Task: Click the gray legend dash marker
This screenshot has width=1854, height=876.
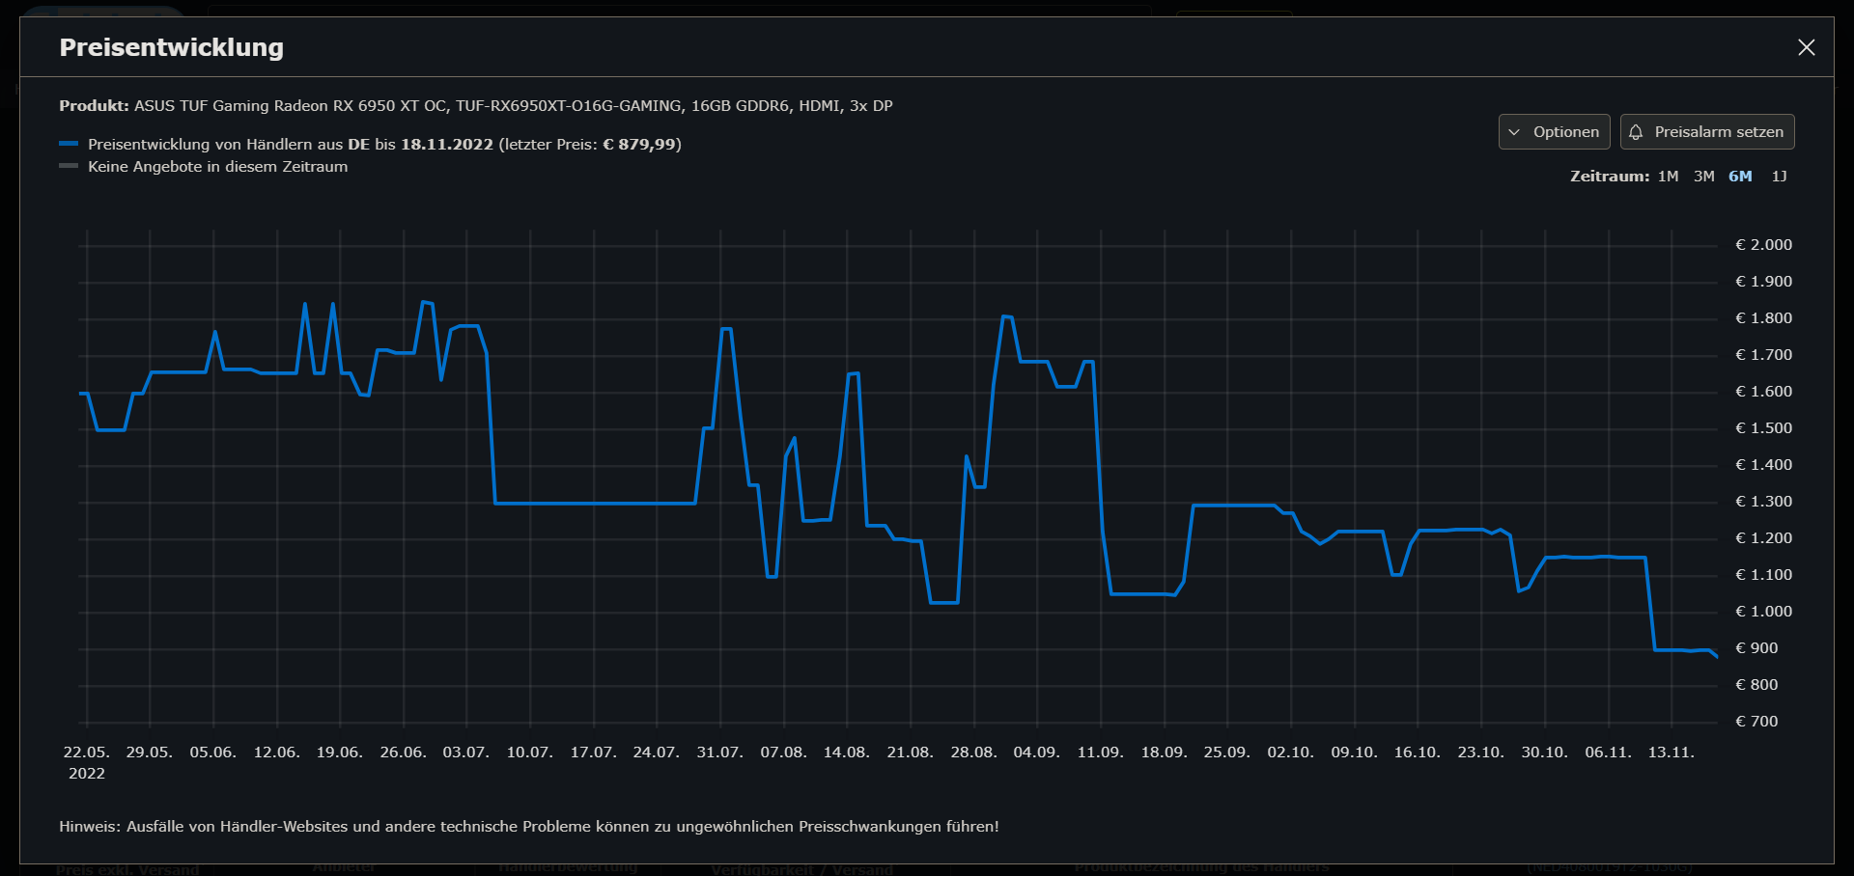Action: tap(68, 165)
